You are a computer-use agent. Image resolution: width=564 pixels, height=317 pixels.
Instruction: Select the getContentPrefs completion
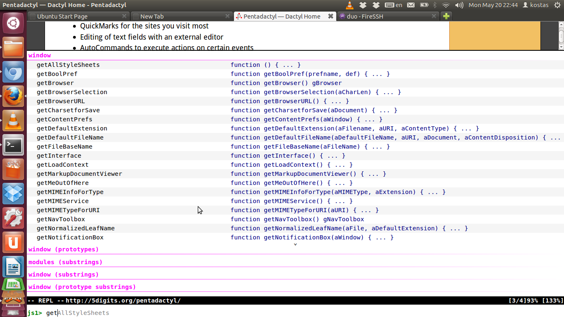point(295,119)
